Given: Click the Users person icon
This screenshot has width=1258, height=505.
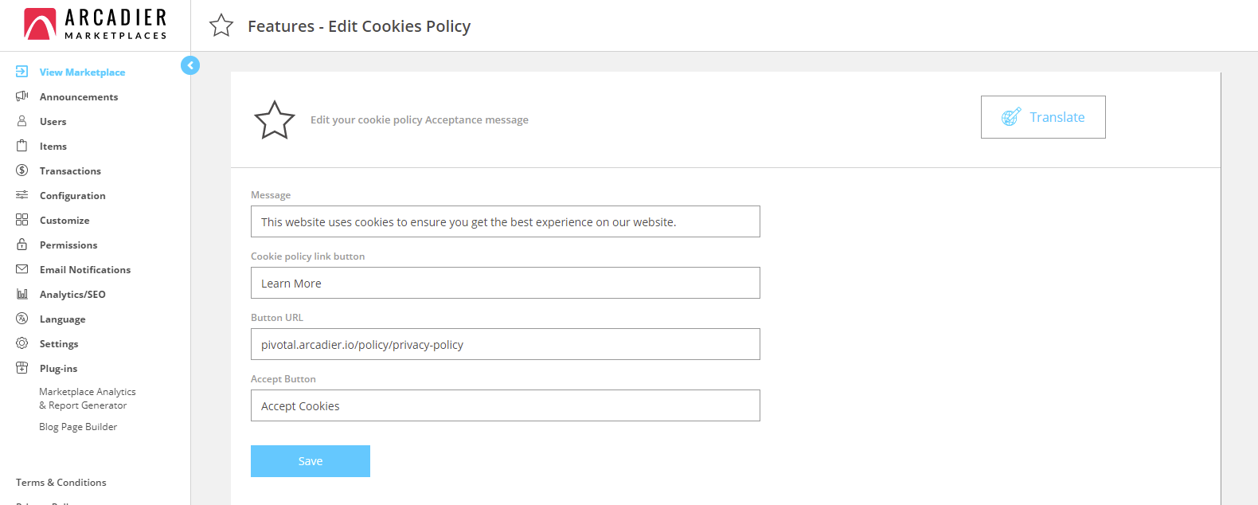Looking at the screenshot, I should pyautogui.click(x=21, y=121).
